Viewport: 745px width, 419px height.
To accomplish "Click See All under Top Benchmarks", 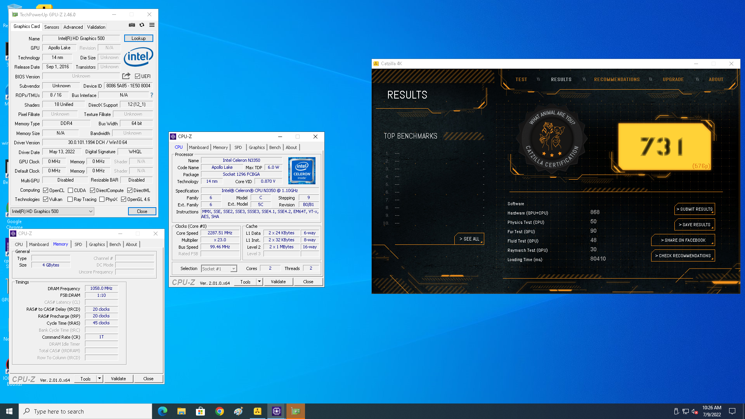I will point(469,239).
